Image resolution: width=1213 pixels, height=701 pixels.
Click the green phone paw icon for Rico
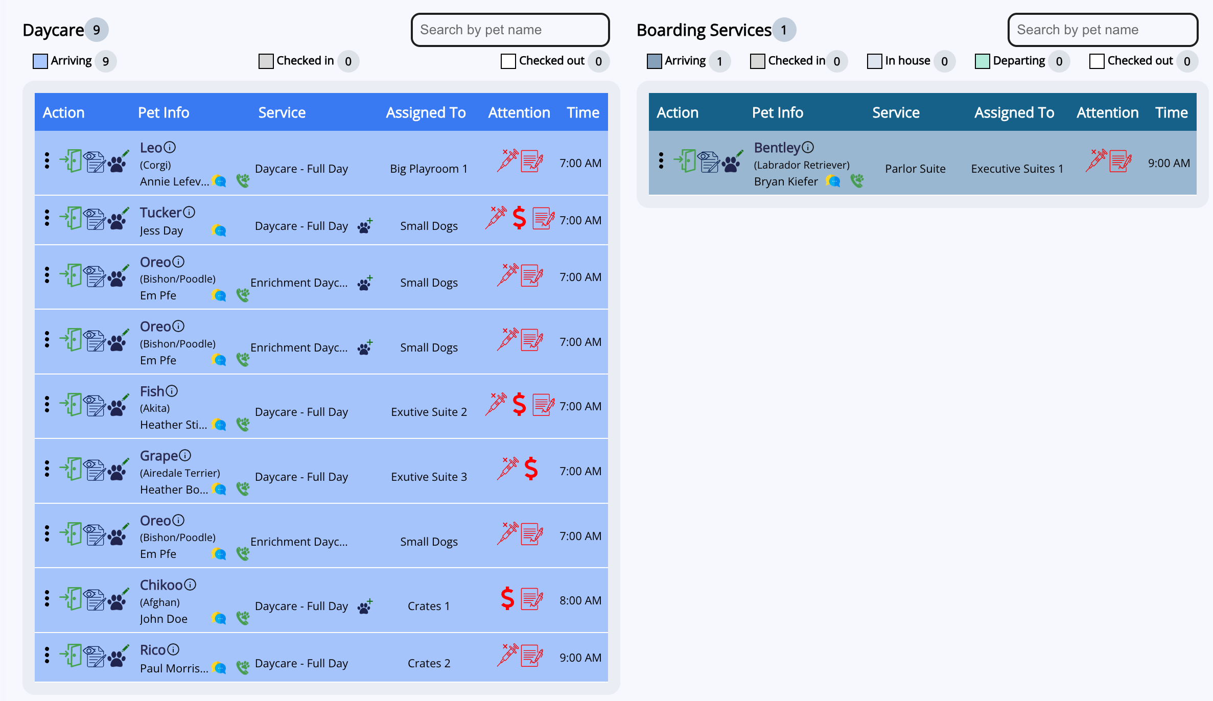[243, 667]
